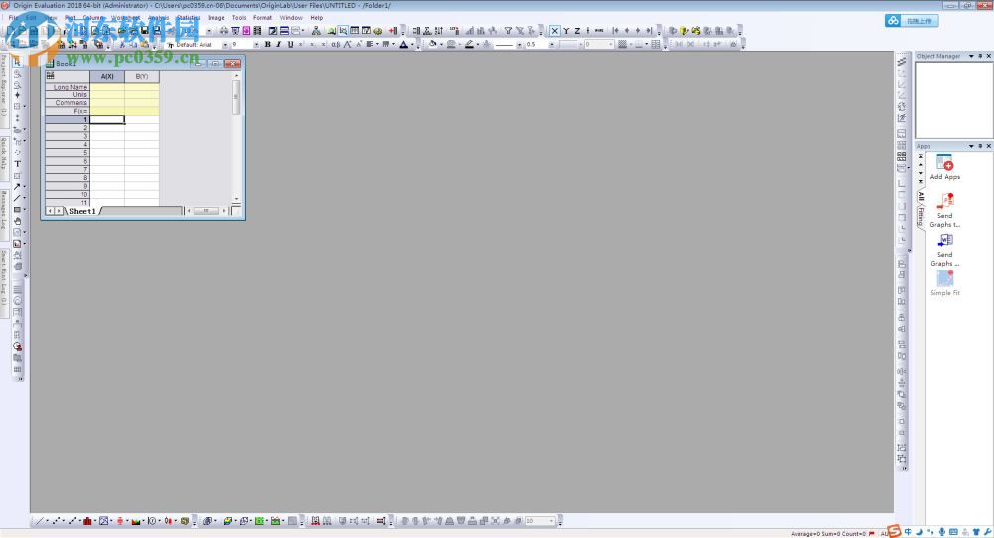Click the Comments row header

click(68, 102)
